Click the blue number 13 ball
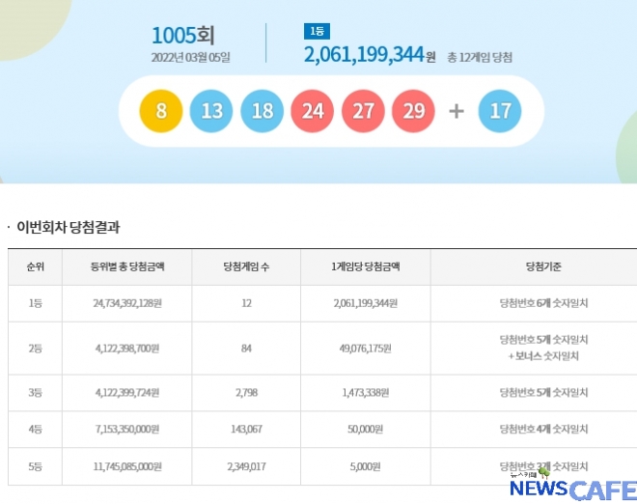The height and width of the screenshot is (504, 637). tap(212, 111)
